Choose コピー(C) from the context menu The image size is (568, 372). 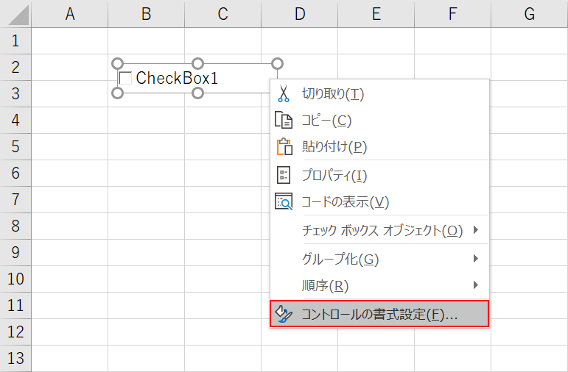tap(379, 120)
